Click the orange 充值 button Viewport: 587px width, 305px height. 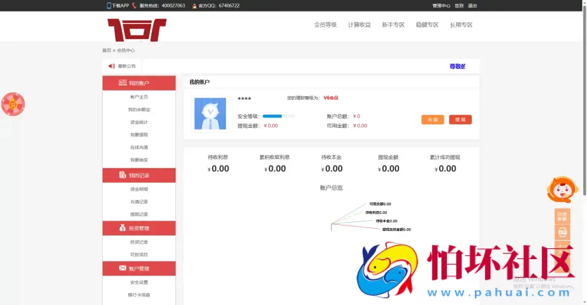point(432,119)
